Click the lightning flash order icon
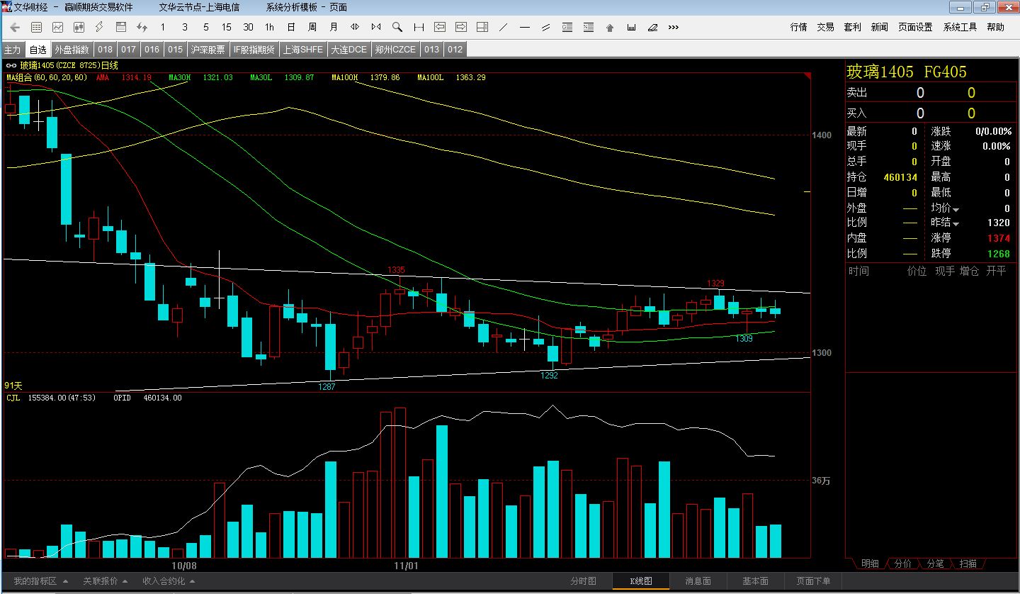Viewport: 1020px width, 594px height. click(x=100, y=27)
